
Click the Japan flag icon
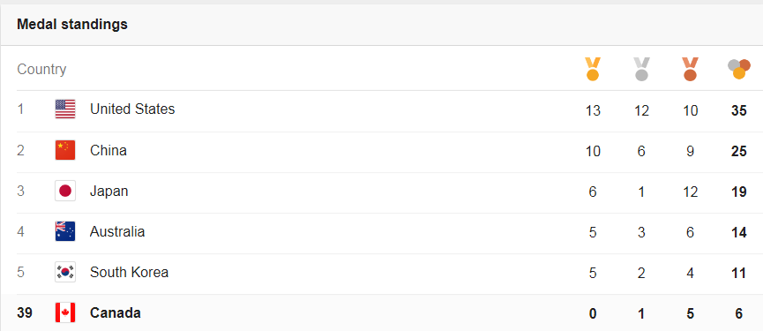(65, 191)
